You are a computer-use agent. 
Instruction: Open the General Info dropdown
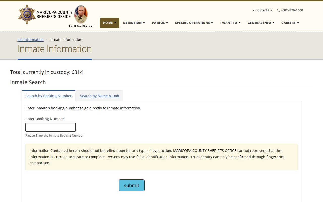[261, 23]
